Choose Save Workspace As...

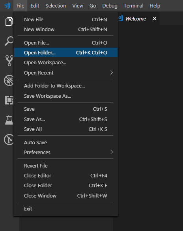click(x=65, y=96)
